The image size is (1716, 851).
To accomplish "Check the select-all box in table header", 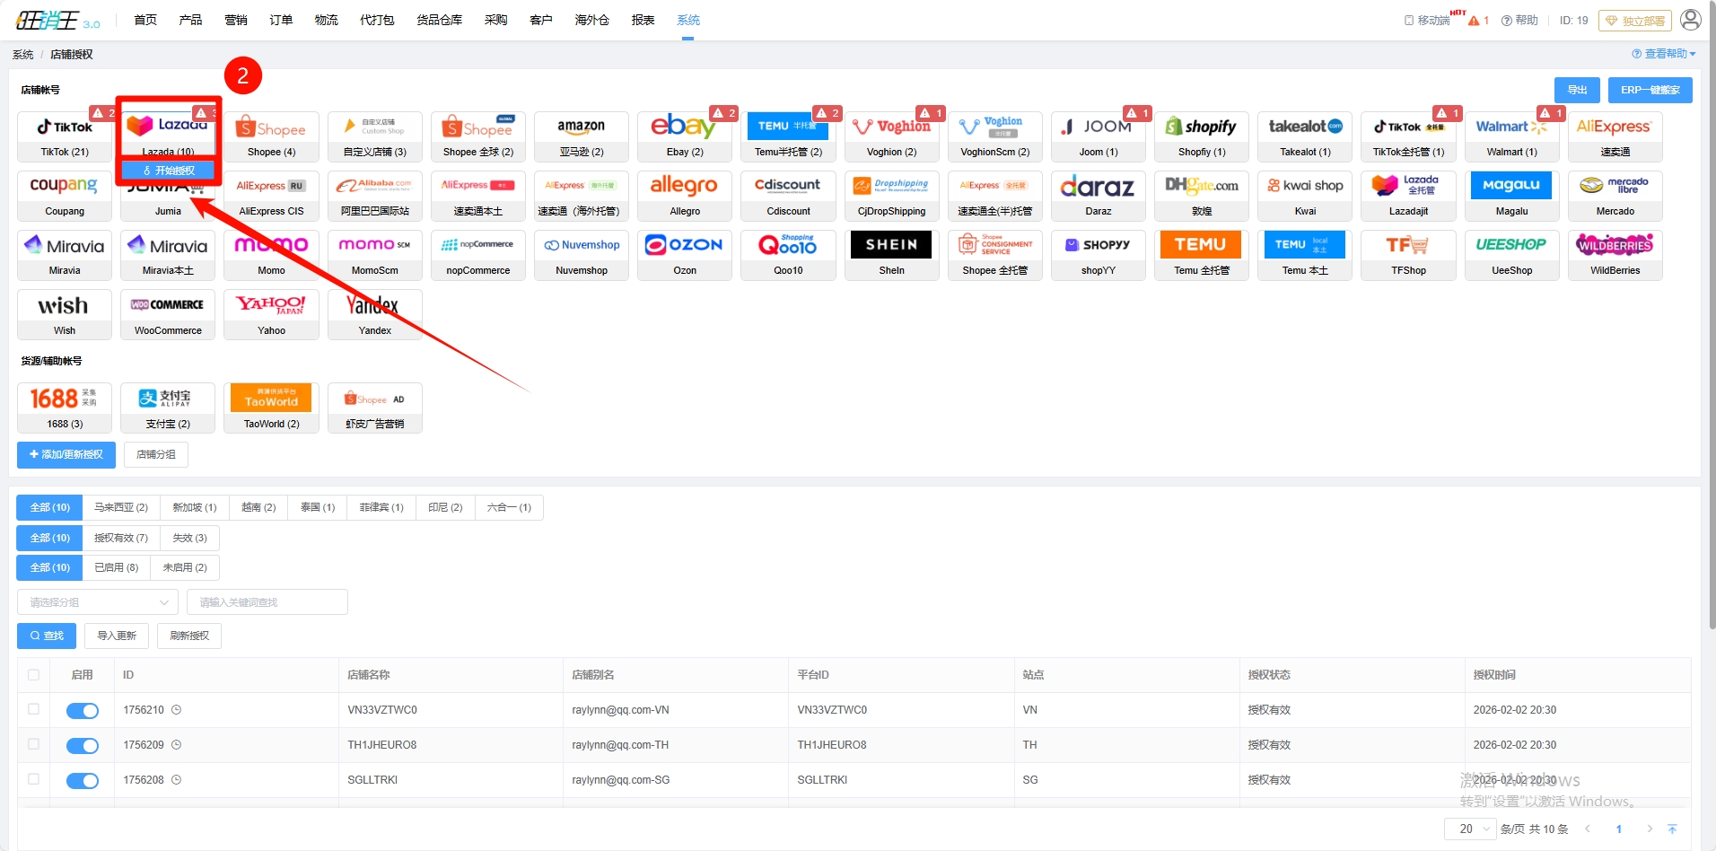I will [x=34, y=675].
